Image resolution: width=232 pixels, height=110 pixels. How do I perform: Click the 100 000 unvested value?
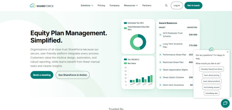[x=193, y=35]
